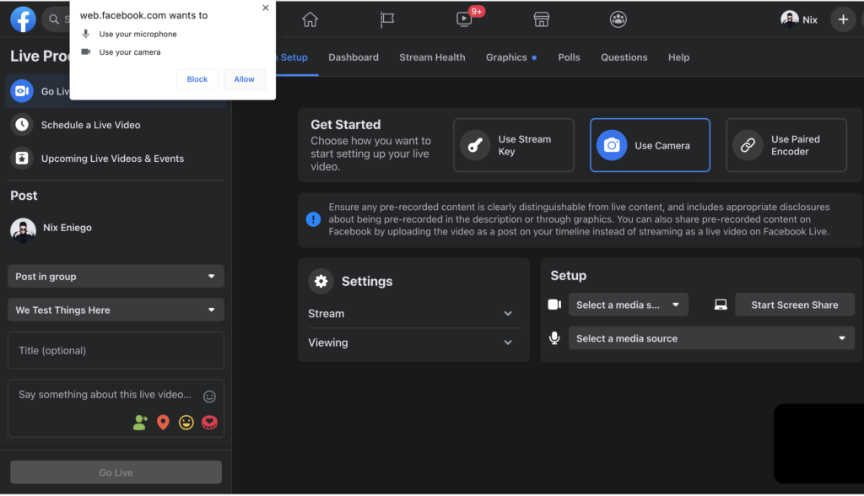
Task: Open Pages flag icon in top bar
Action: coord(386,19)
